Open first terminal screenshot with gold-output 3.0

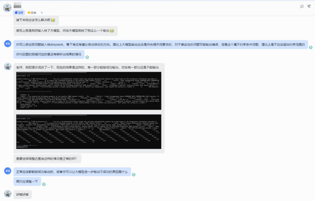[x=89, y=91]
